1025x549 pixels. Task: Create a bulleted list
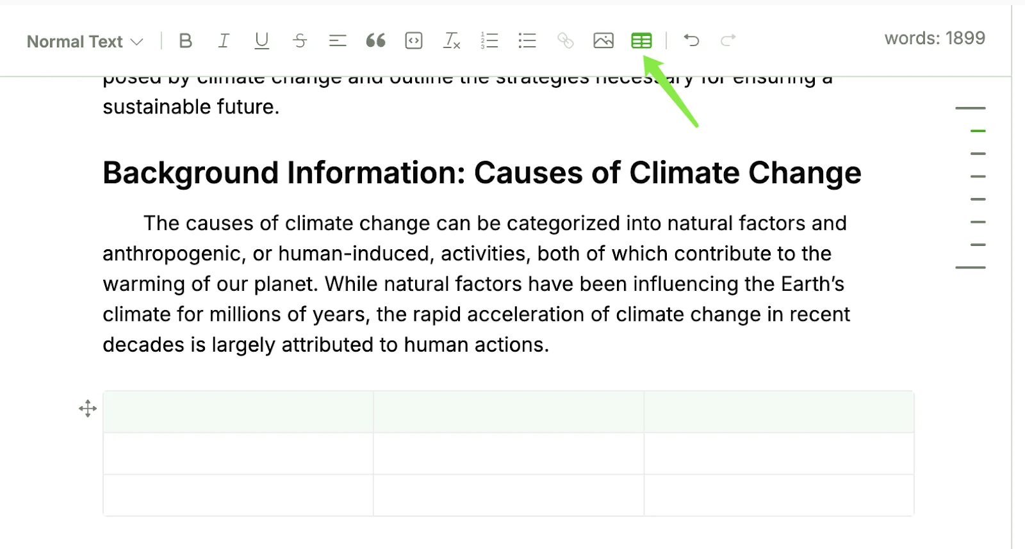(527, 41)
